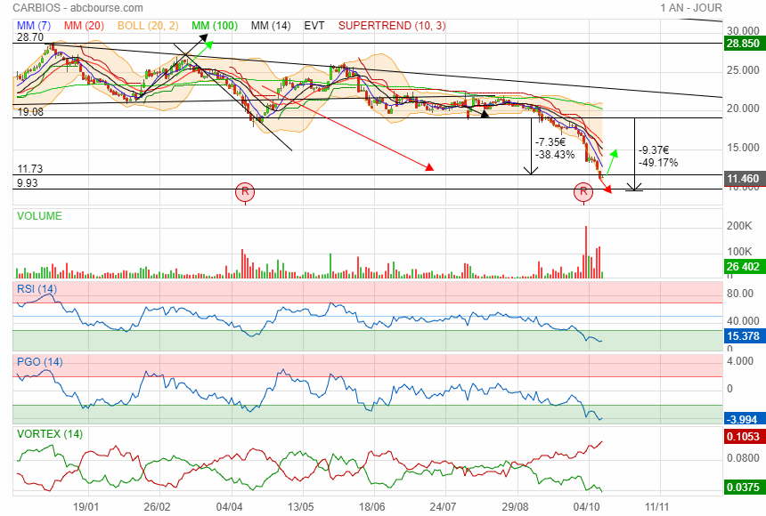
Task: Click the MM (20) legend label
Action: [84, 26]
